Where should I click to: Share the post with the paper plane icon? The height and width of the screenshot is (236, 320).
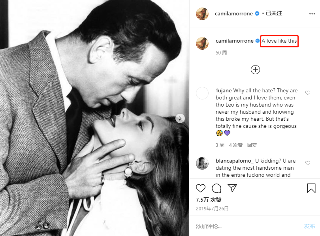[x=232, y=188]
